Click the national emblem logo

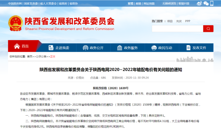pos(15,23)
